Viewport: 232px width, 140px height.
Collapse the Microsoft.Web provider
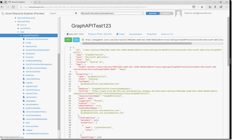point(15,21)
